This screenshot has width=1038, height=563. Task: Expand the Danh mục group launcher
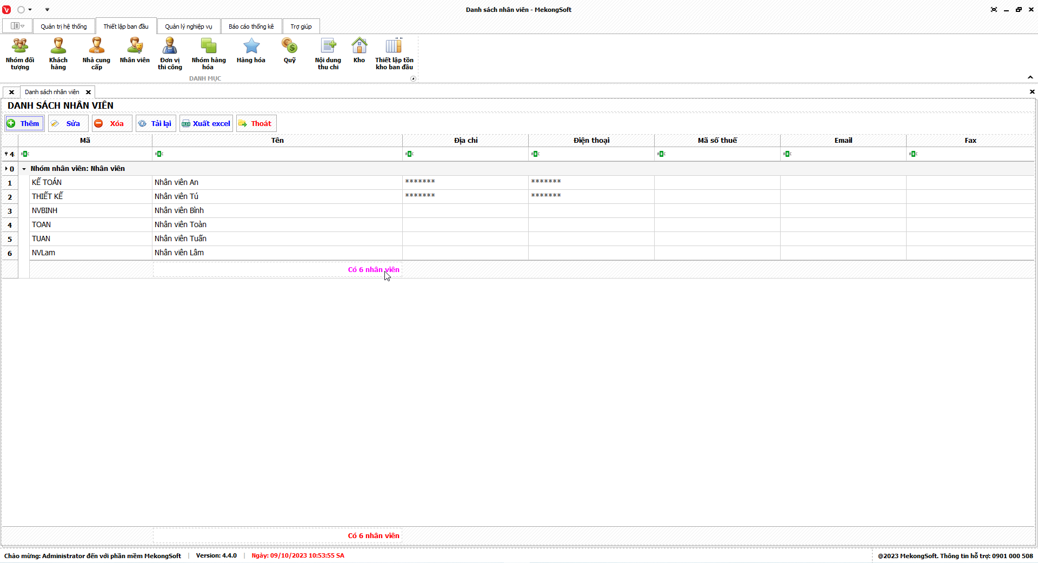click(x=413, y=79)
